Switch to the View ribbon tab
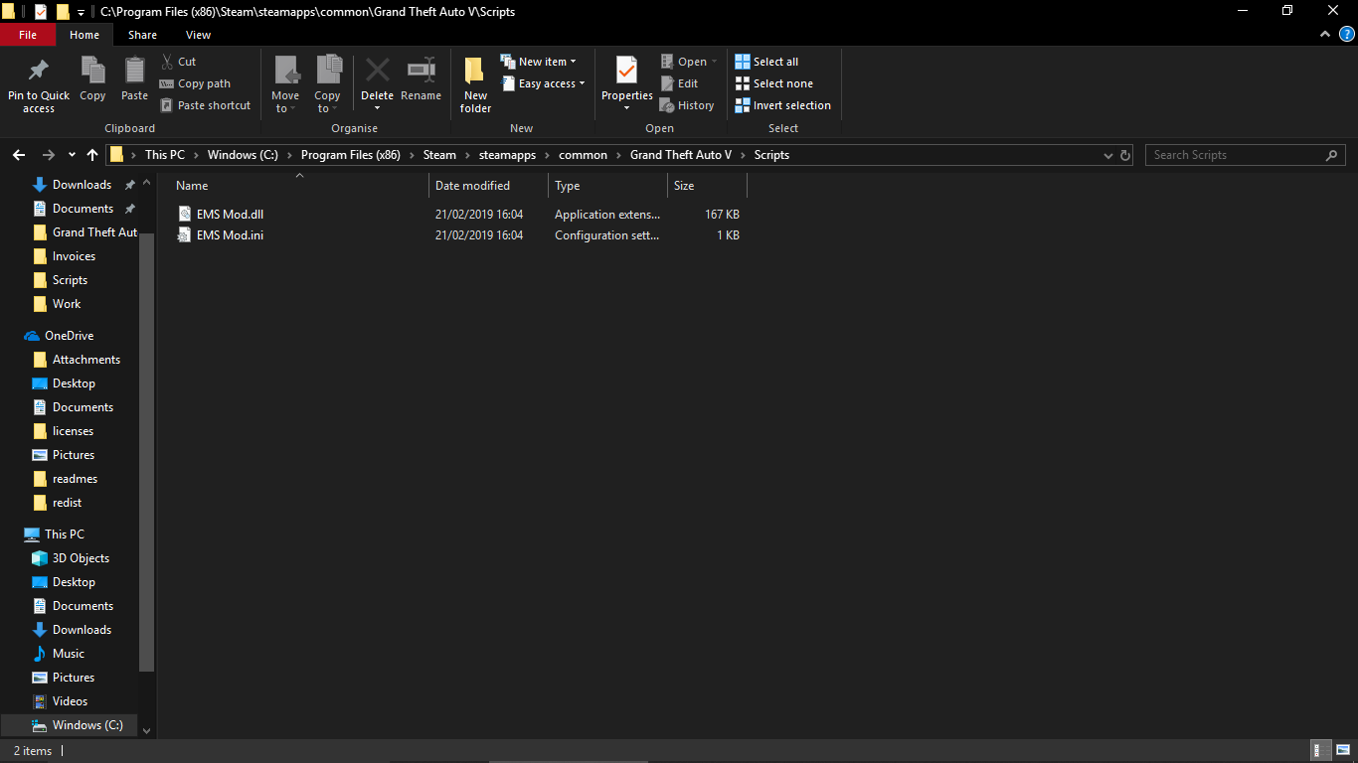 point(198,35)
